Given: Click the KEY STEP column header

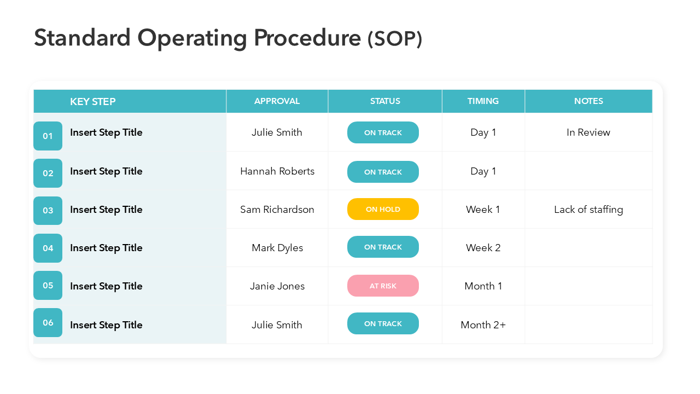Looking at the screenshot, I should click(x=93, y=101).
